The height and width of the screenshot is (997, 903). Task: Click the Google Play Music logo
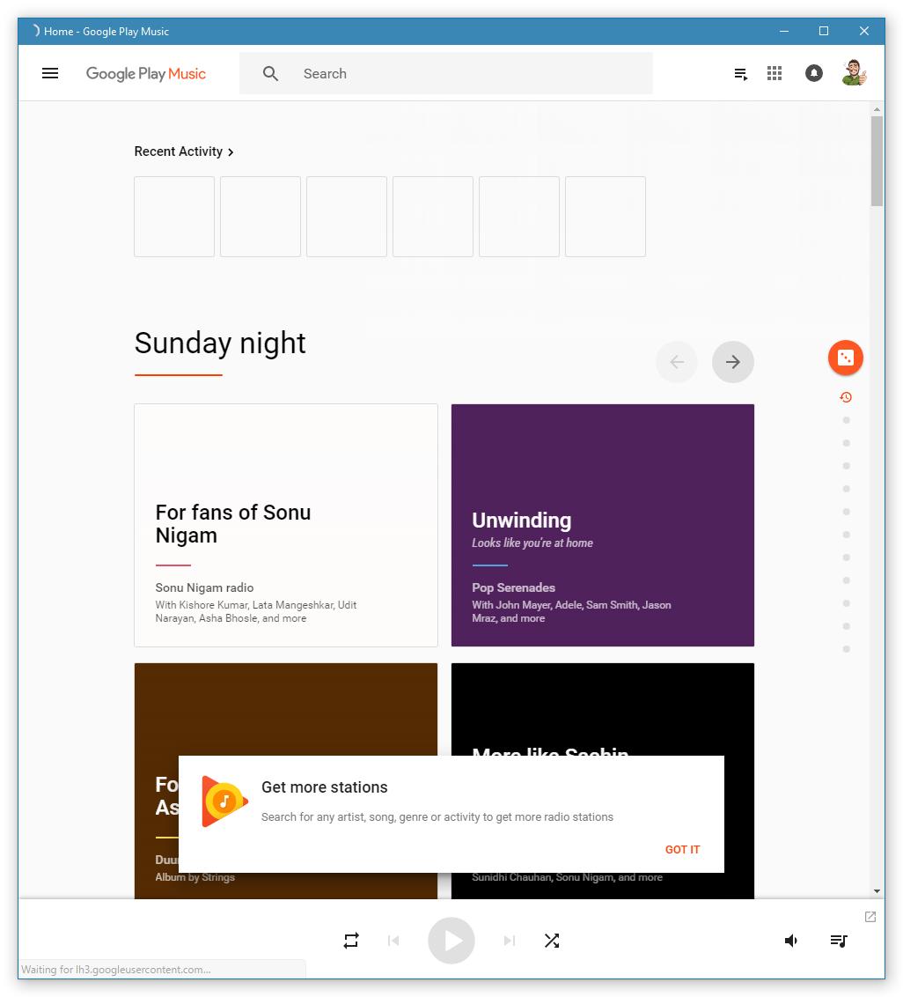pyautogui.click(x=146, y=74)
